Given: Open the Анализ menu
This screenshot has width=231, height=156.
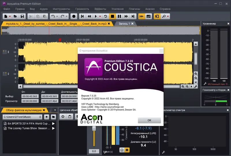Looking at the screenshot, I should [x=150, y=9].
